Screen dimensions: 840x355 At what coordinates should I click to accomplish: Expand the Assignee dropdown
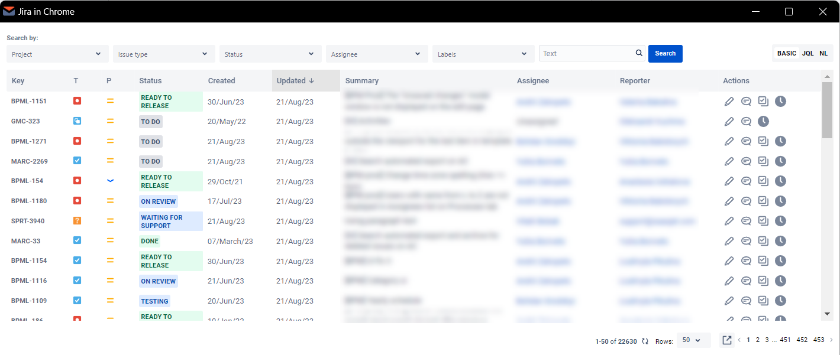point(377,54)
